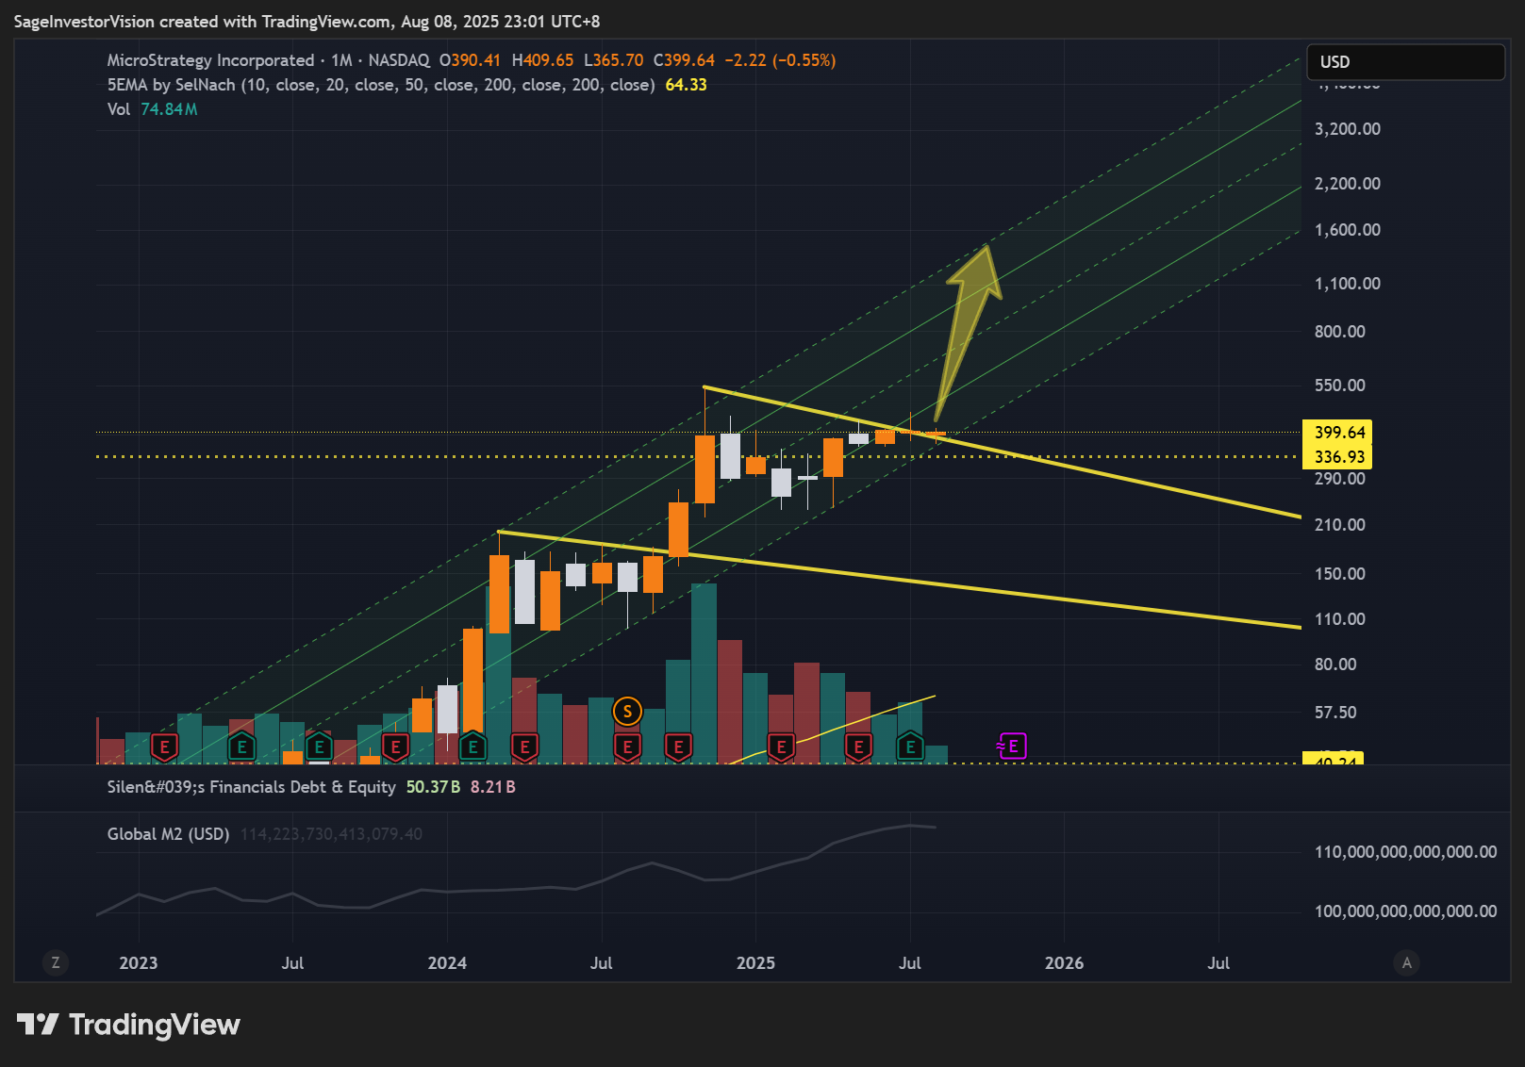Viewport: 1525px width, 1067px height.
Task: Click the 8.21B equity value
Action: pos(493,787)
